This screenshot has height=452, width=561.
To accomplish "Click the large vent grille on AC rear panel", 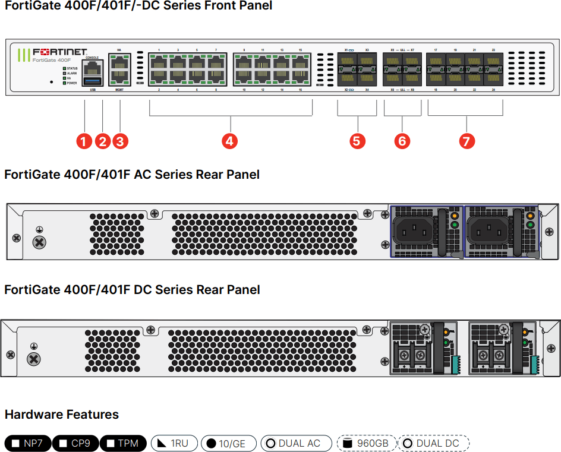I will tap(264, 234).
